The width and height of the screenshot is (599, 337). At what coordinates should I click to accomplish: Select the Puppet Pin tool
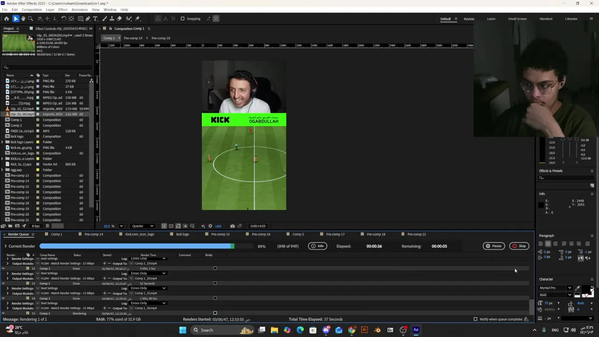[x=137, y=19]
